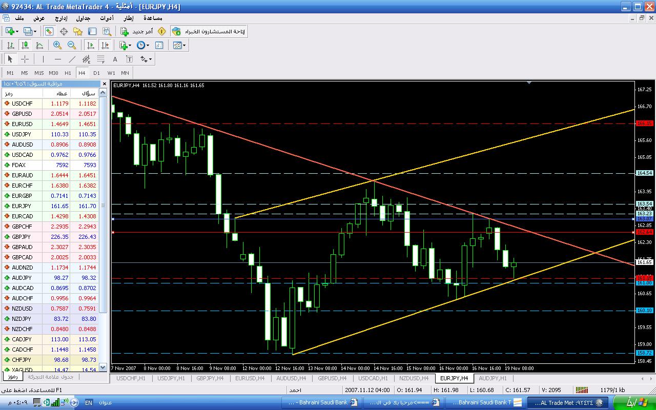This screenshot has width=656, height=410.
Task: Open the indicators list dropdown
Action: [126, 45]
